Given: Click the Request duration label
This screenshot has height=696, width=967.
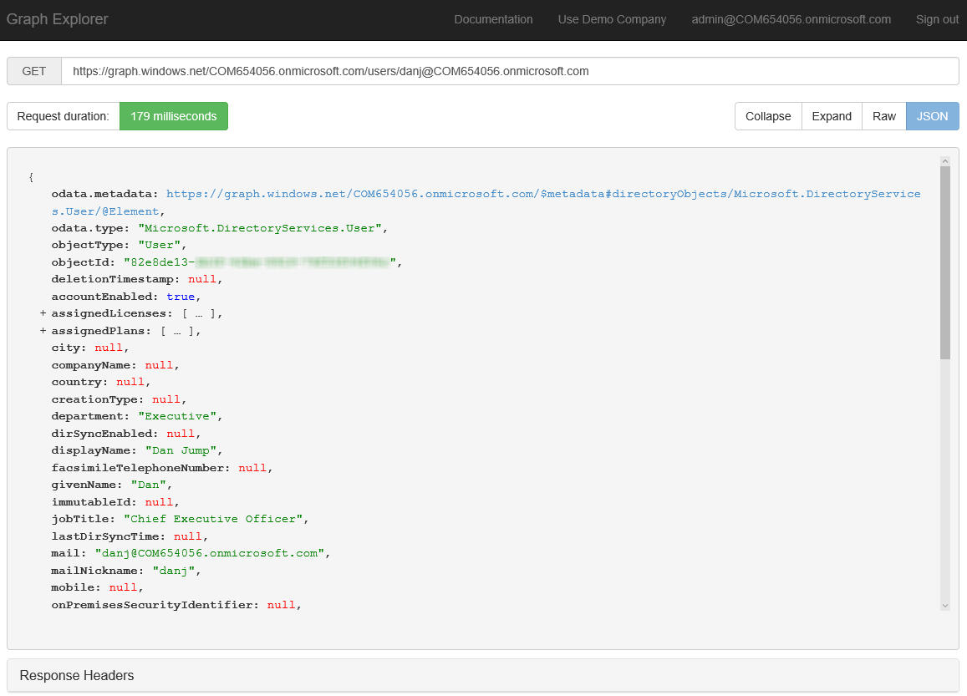Looking at the screenshot, I should 64,116.
